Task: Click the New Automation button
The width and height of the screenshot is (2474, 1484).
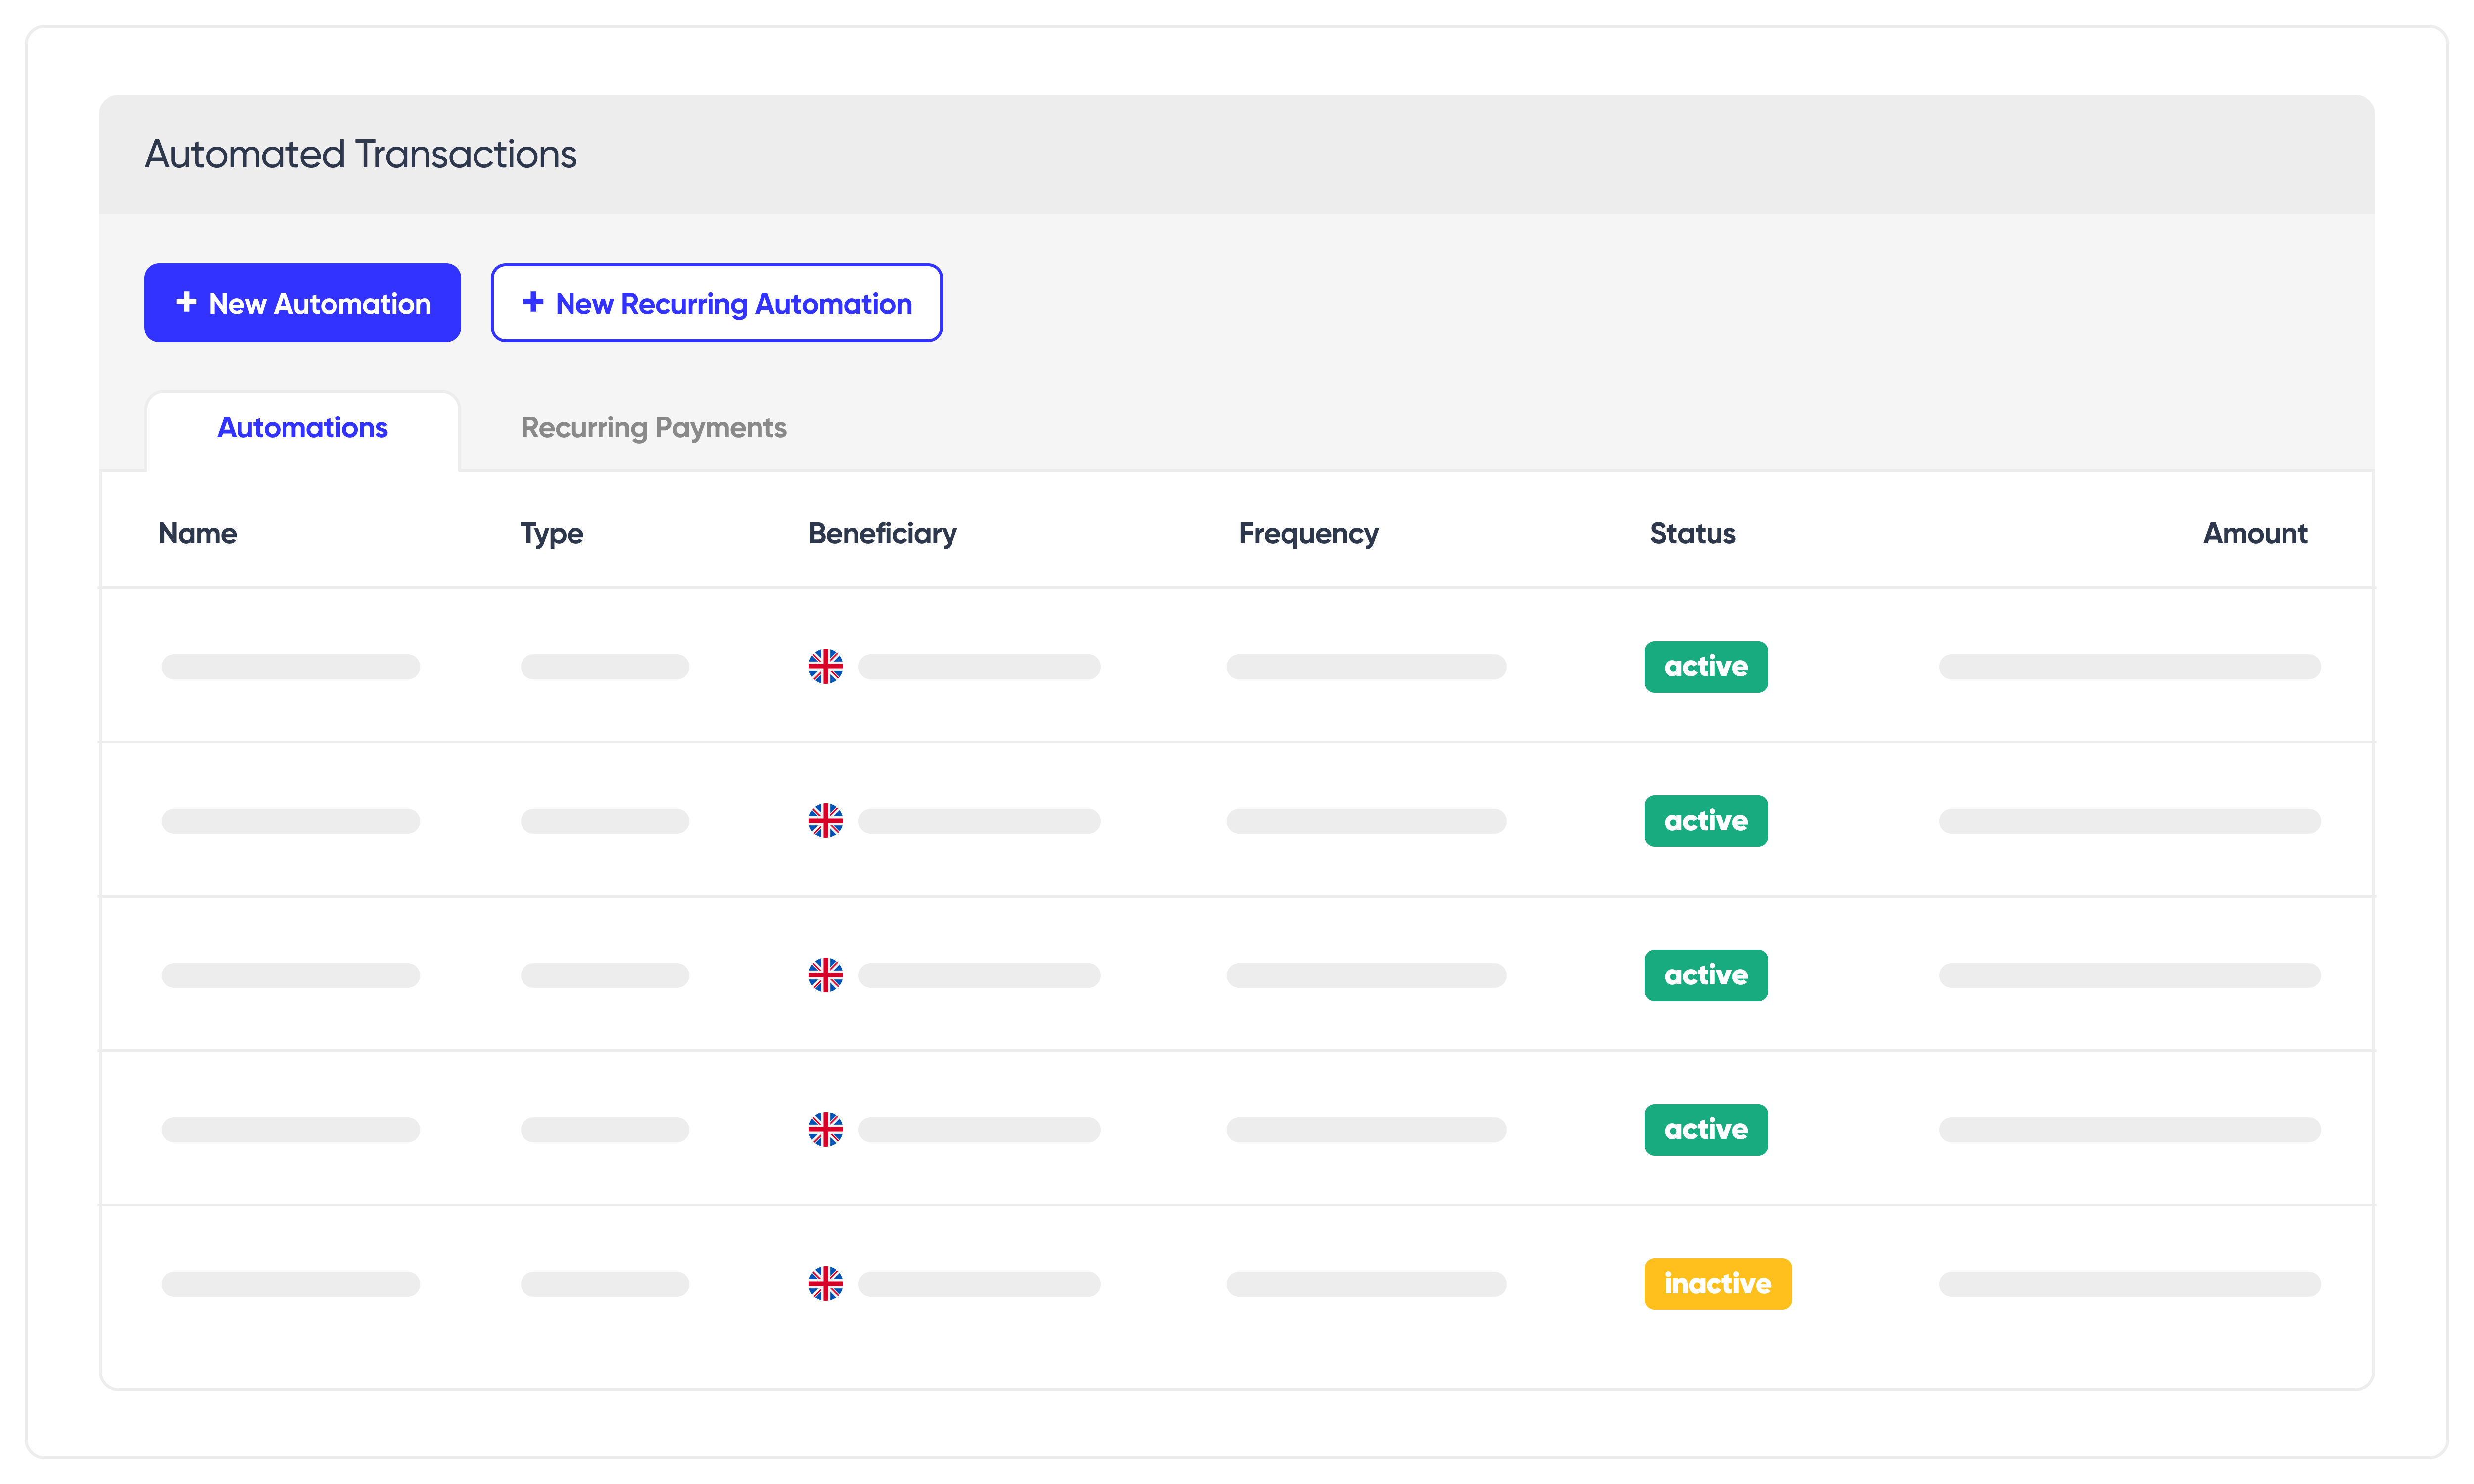Action: (x=302, y=302)
